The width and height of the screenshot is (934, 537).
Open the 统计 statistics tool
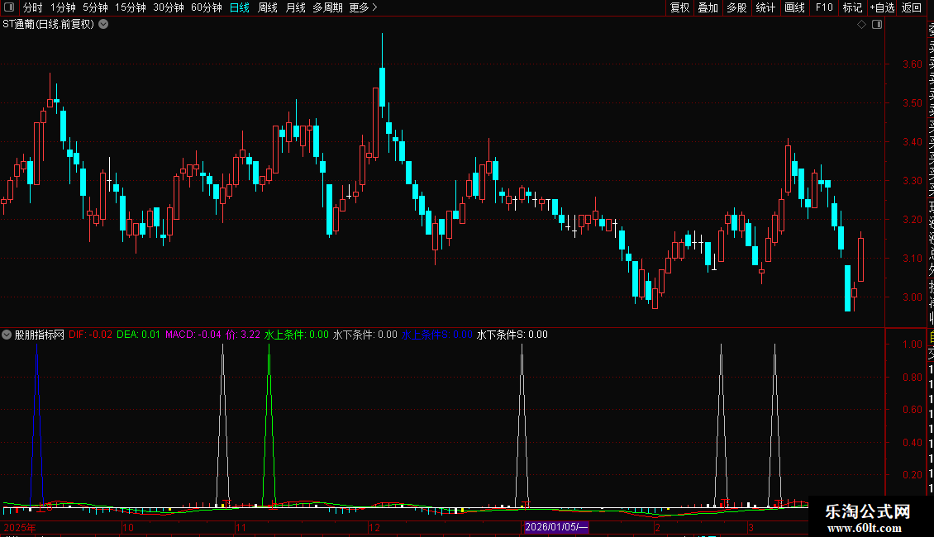pyautogui.click(x=765, y=7)
